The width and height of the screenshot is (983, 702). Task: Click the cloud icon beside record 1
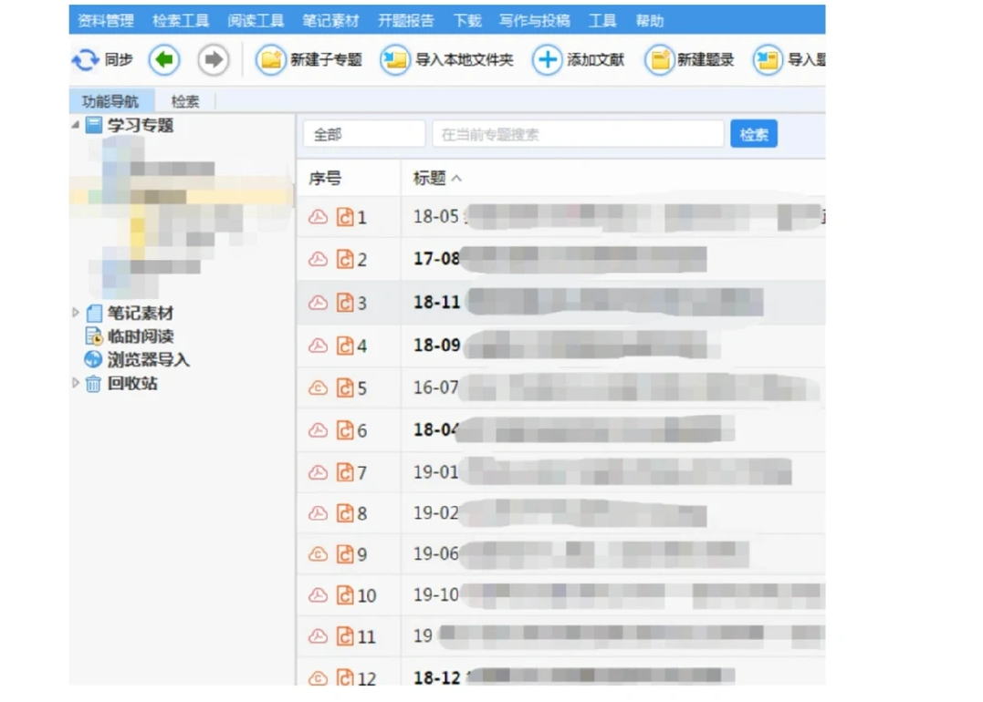pos(318,217)
